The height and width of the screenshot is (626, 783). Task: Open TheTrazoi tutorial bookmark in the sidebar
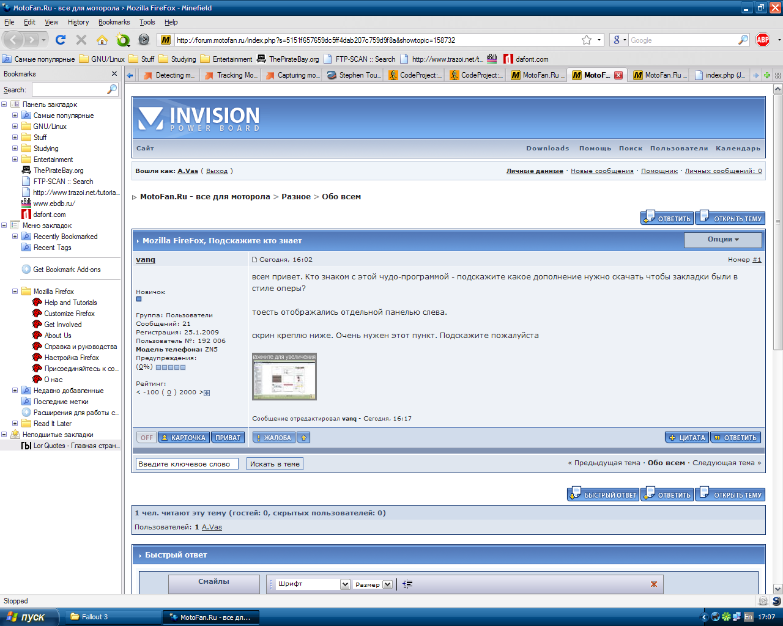[x=70, y=193]
